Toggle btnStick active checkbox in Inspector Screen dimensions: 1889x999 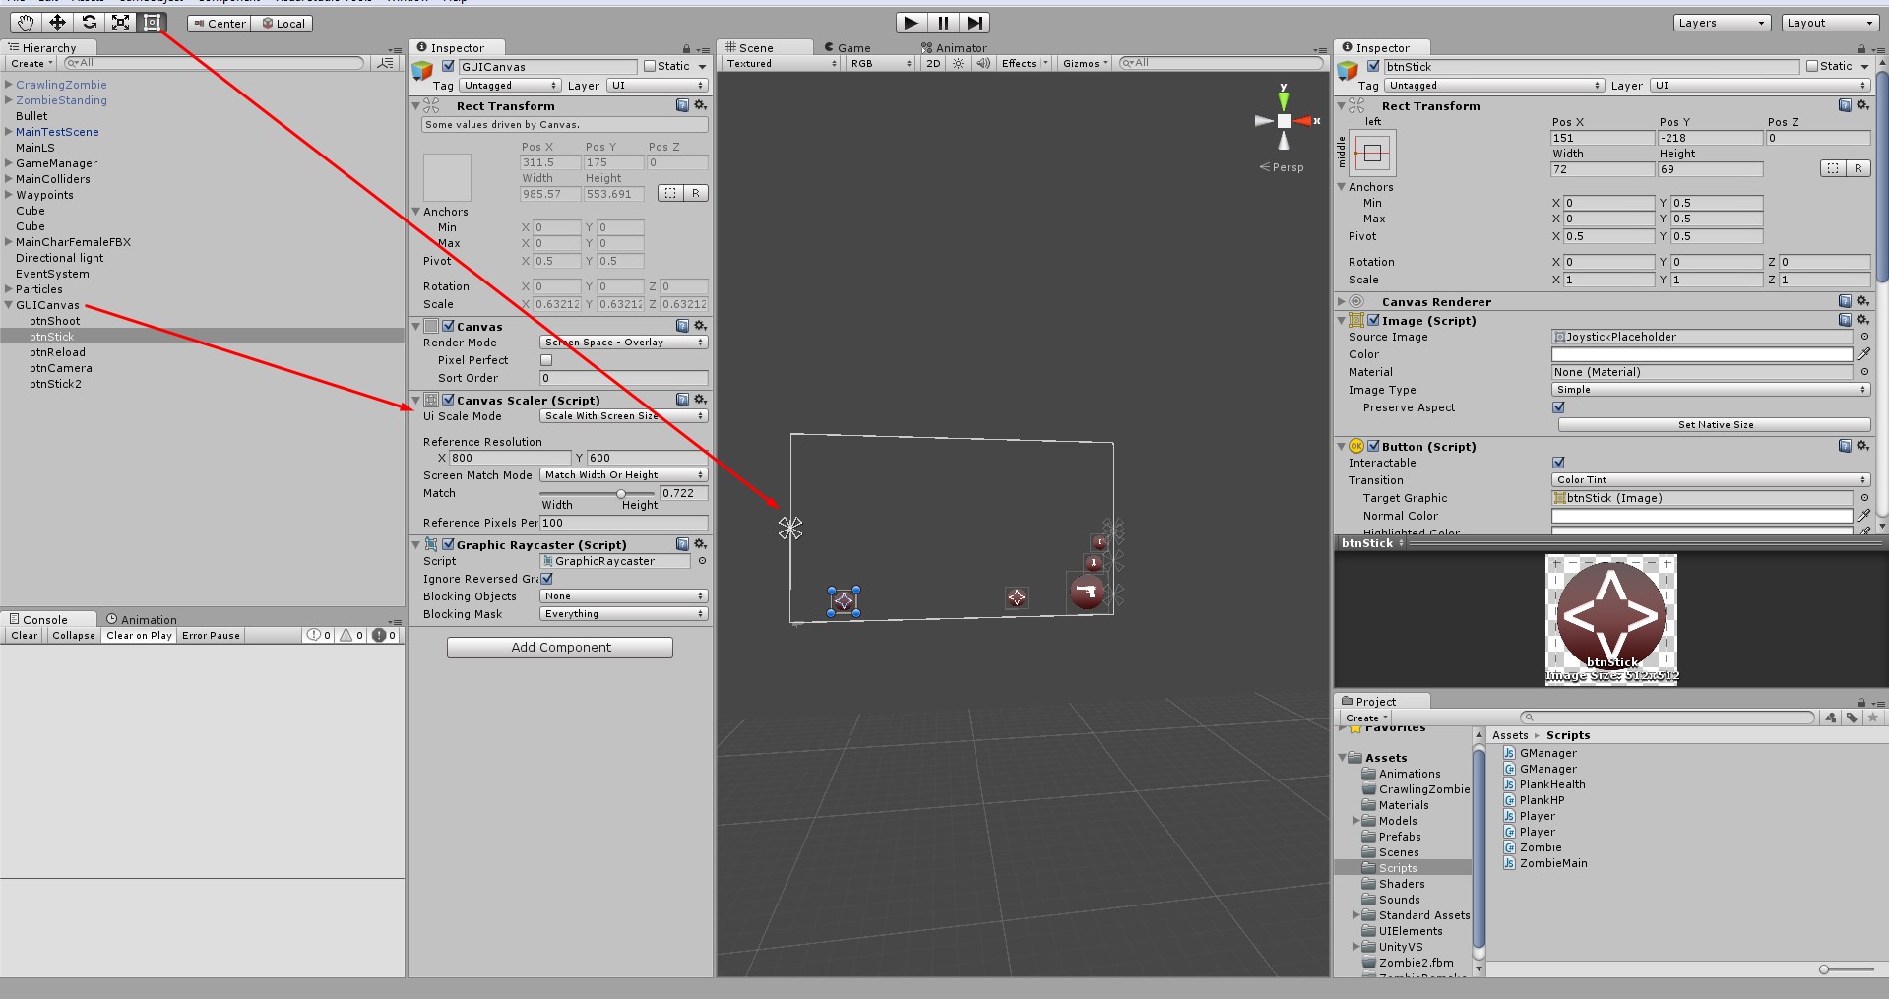1373,66
